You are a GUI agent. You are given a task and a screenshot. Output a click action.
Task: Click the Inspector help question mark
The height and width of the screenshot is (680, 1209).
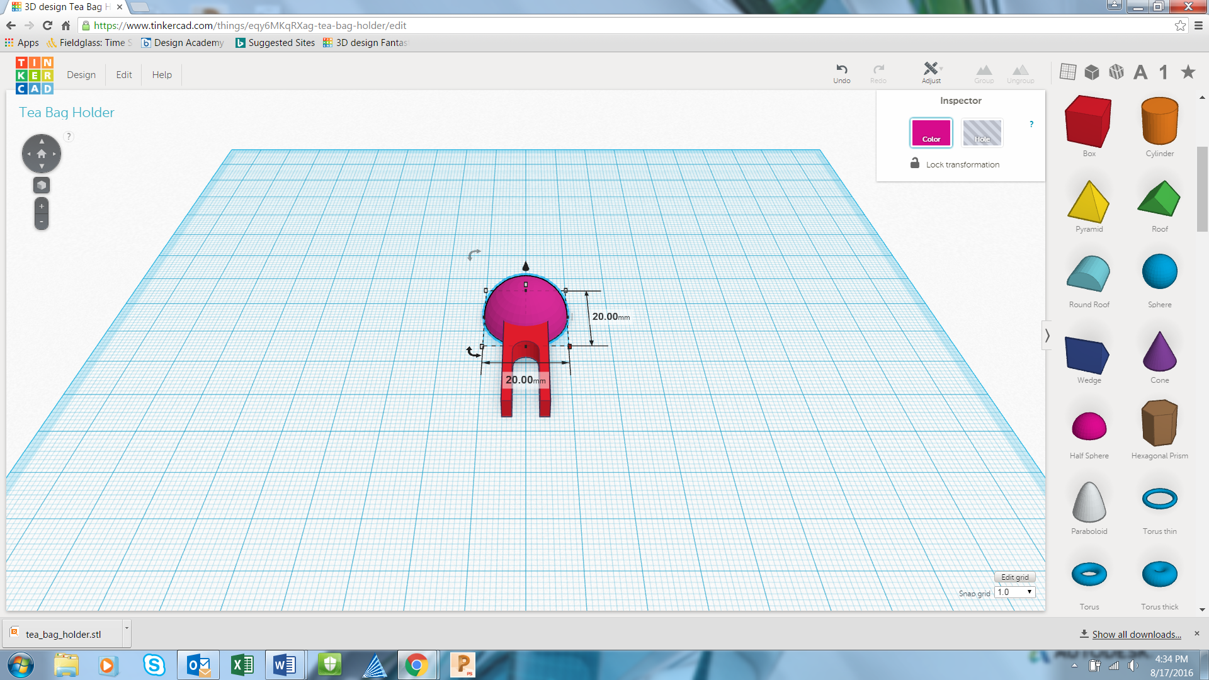point(1031,124)
